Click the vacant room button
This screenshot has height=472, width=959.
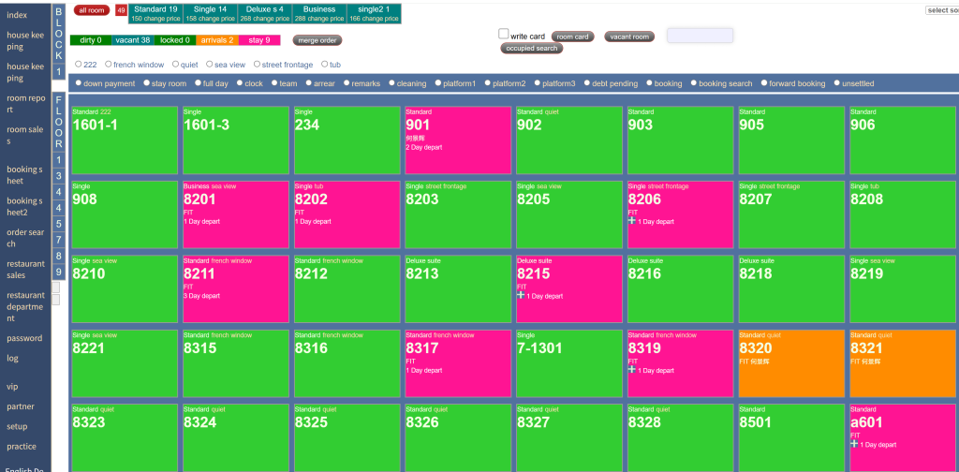(x=628, y=37)
